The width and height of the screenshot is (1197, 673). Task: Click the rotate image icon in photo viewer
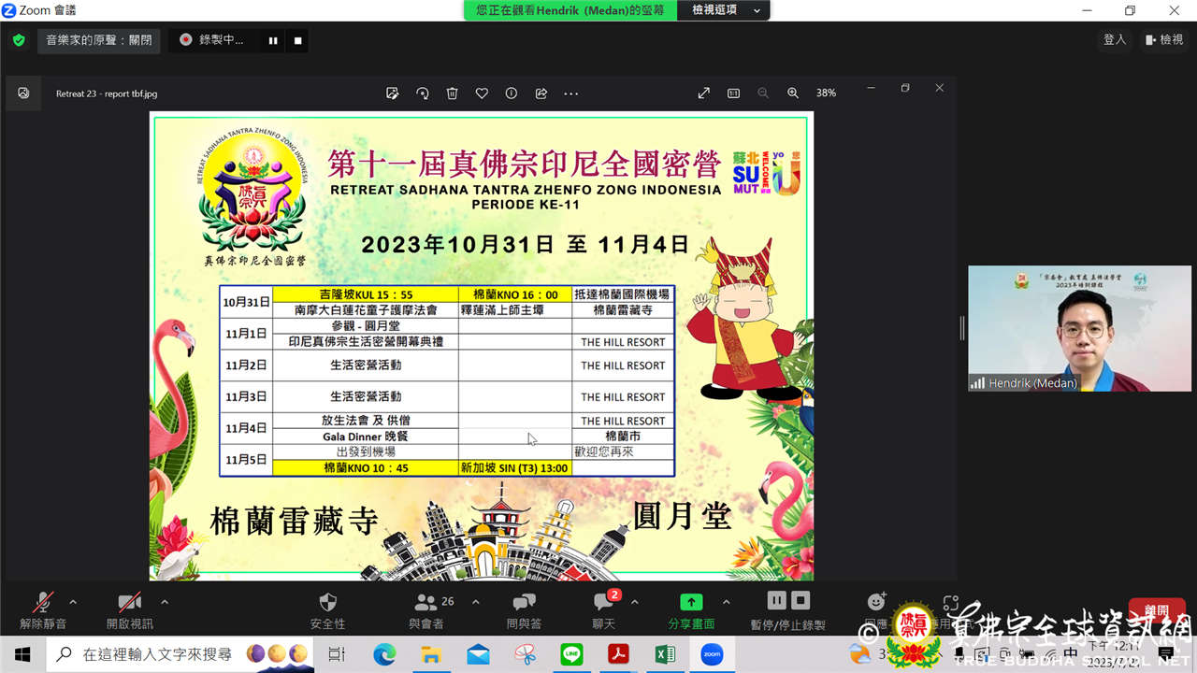coord(423,93)
